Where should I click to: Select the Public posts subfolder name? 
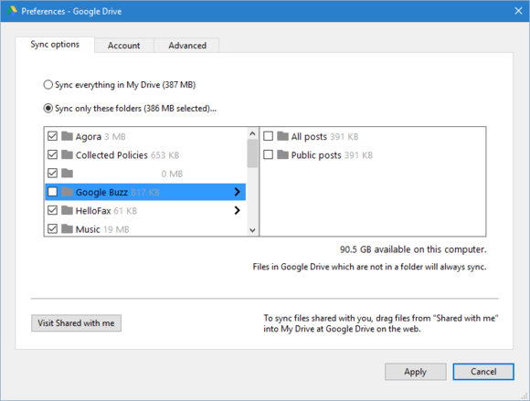coord(316,155)
